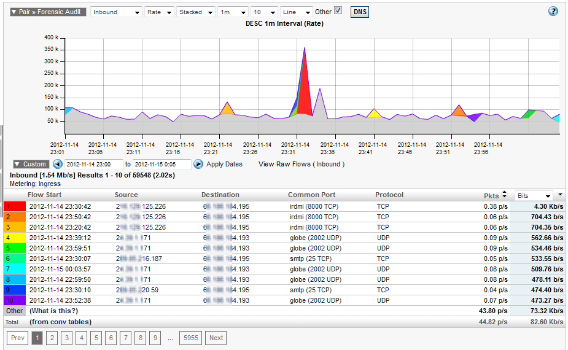Image resolution: width=568 pixels, height=350 pixels.
Task: Open the Bits unit dropdown
Action: [x=534, y=196]
